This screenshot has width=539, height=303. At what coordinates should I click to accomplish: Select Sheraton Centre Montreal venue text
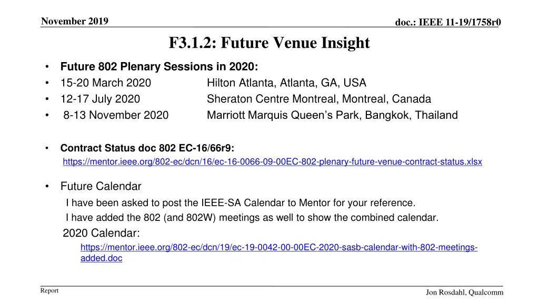(318, 99)
